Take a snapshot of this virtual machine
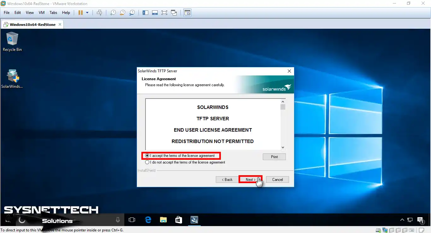 click(113, 13)
